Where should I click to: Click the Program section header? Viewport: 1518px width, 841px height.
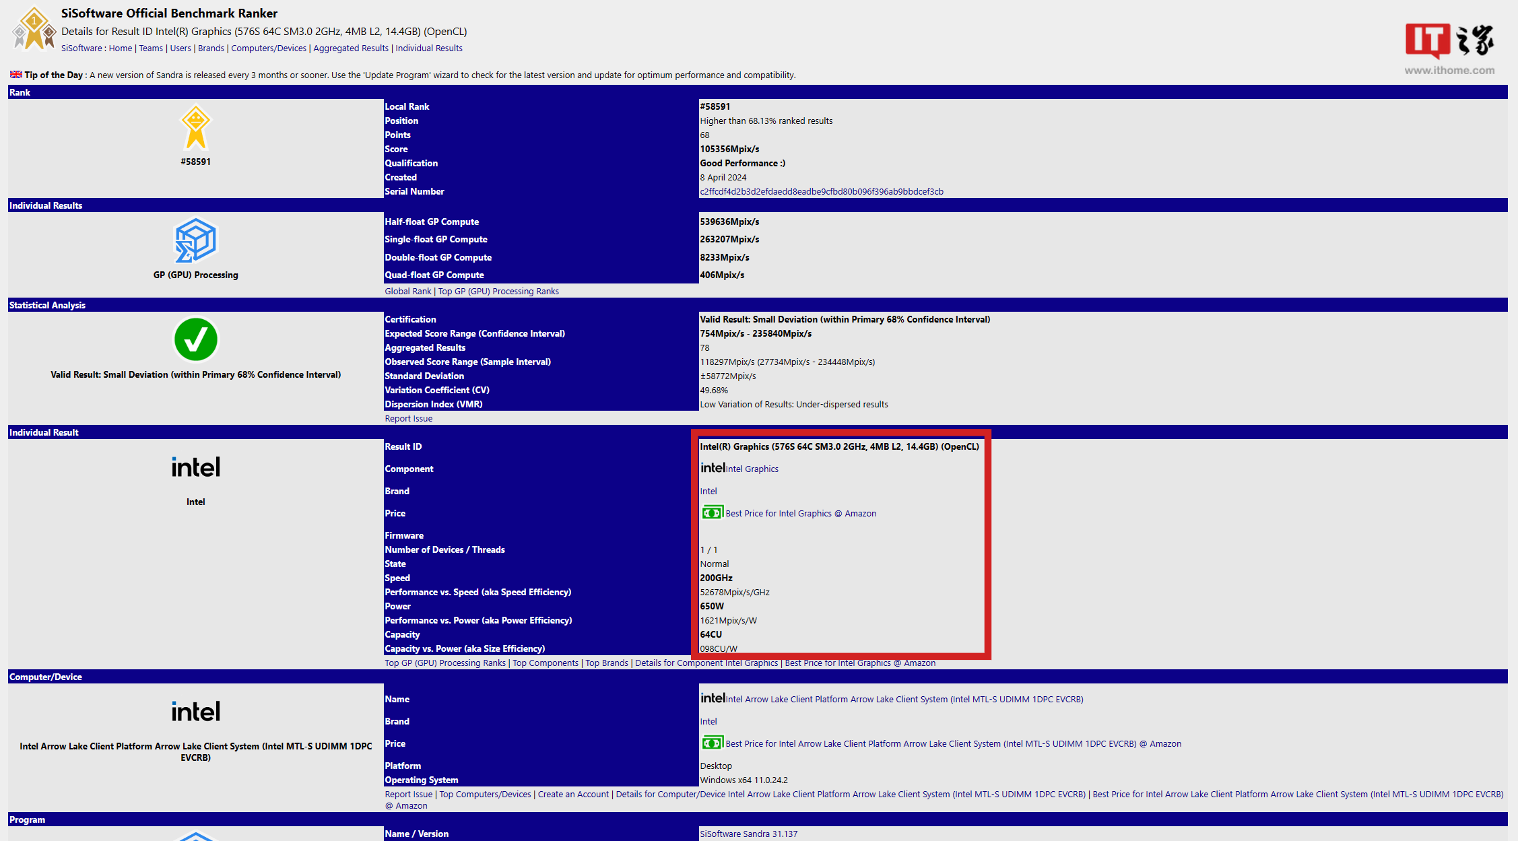[x=758, y=819]
